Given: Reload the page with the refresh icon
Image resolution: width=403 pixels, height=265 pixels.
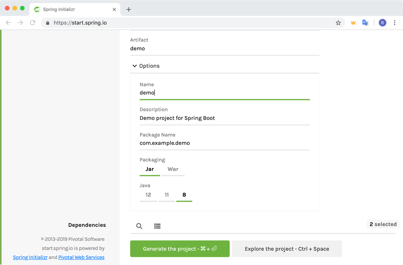Looking at the screenshot, I should point(33,23).
